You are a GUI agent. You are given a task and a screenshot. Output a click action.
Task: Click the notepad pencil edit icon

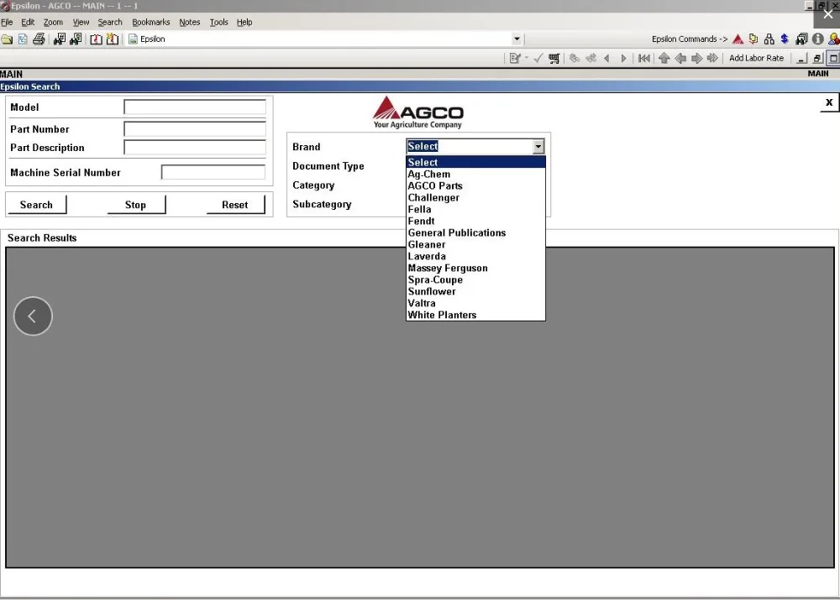(x=515, y=59)
